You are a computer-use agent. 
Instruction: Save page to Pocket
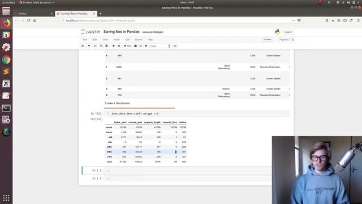click(x=299, y=20)
